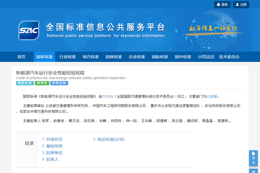Screen dimensions: 260x173
Task: Jump to 基础信息 section in contents
Action: click(x=52, y=146)
